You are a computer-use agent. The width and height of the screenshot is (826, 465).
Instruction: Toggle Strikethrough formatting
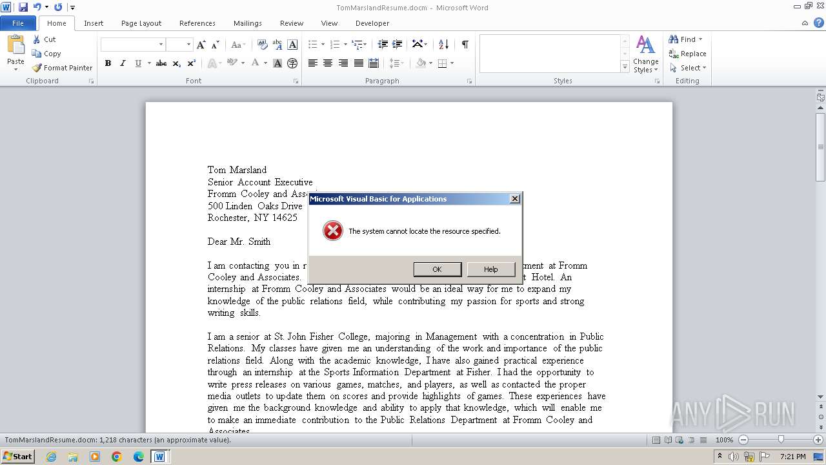(161, 63)
